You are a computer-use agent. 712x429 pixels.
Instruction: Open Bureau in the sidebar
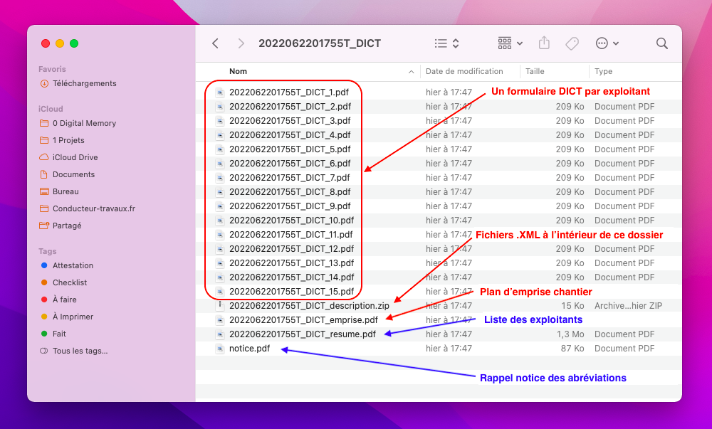[x=59, y=191]
